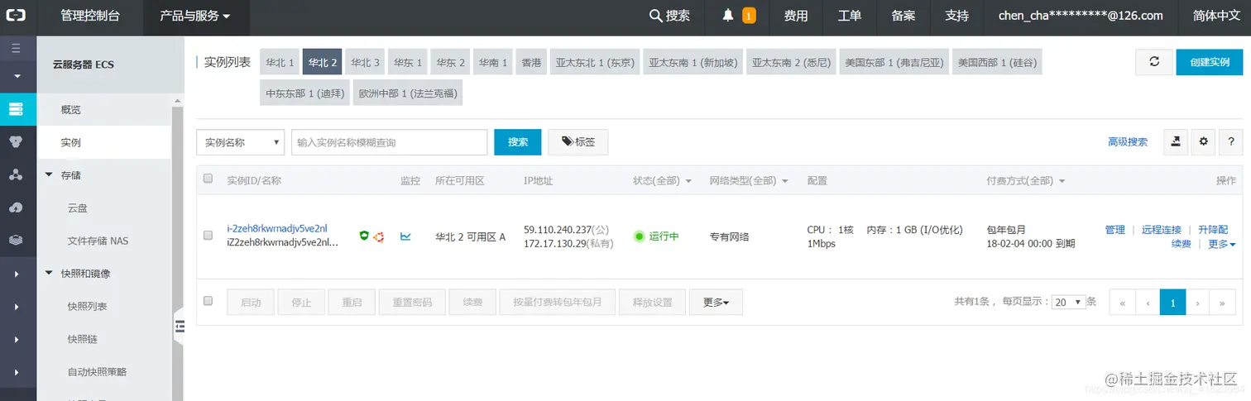Viewport: 1251px width, 401px height.
Task: Change the page size dropdown showing 20
Action: click(x=1067, y=303)
